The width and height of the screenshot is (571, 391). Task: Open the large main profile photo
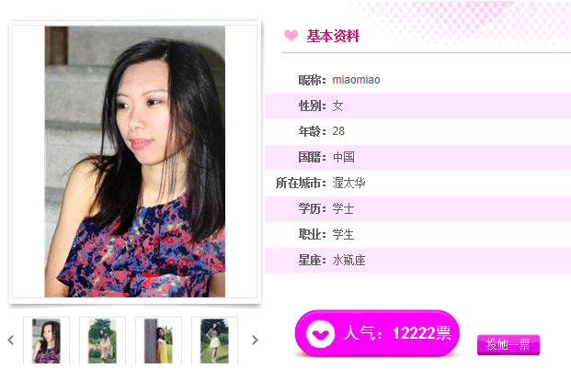(x=135, y=162)
